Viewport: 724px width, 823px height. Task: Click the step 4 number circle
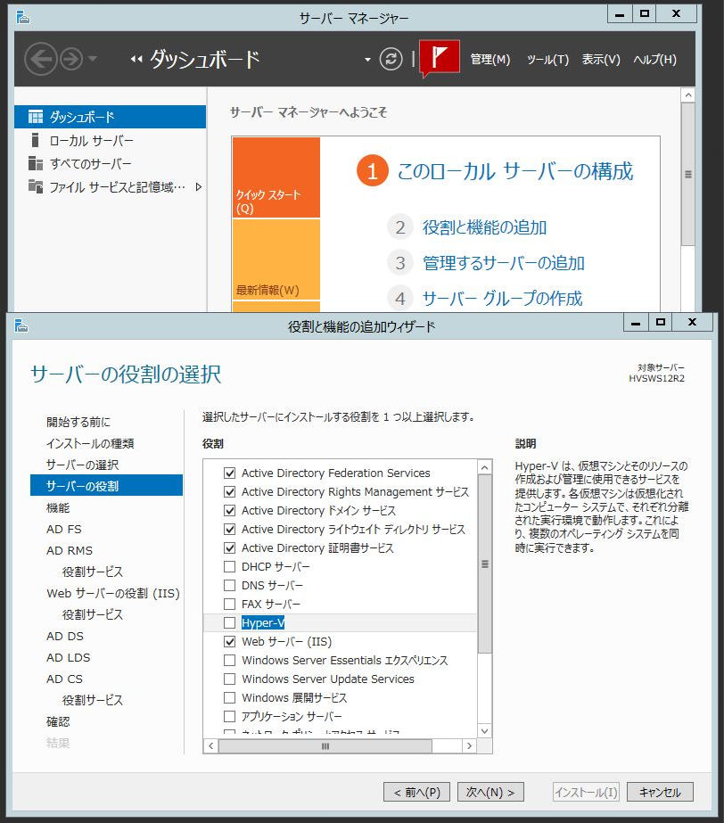(400, 298)
